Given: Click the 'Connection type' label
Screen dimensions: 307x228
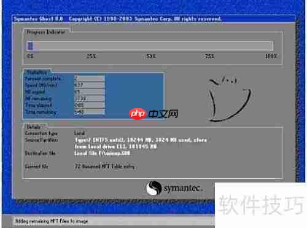Looking at the screenshot, I should point(41,133).
